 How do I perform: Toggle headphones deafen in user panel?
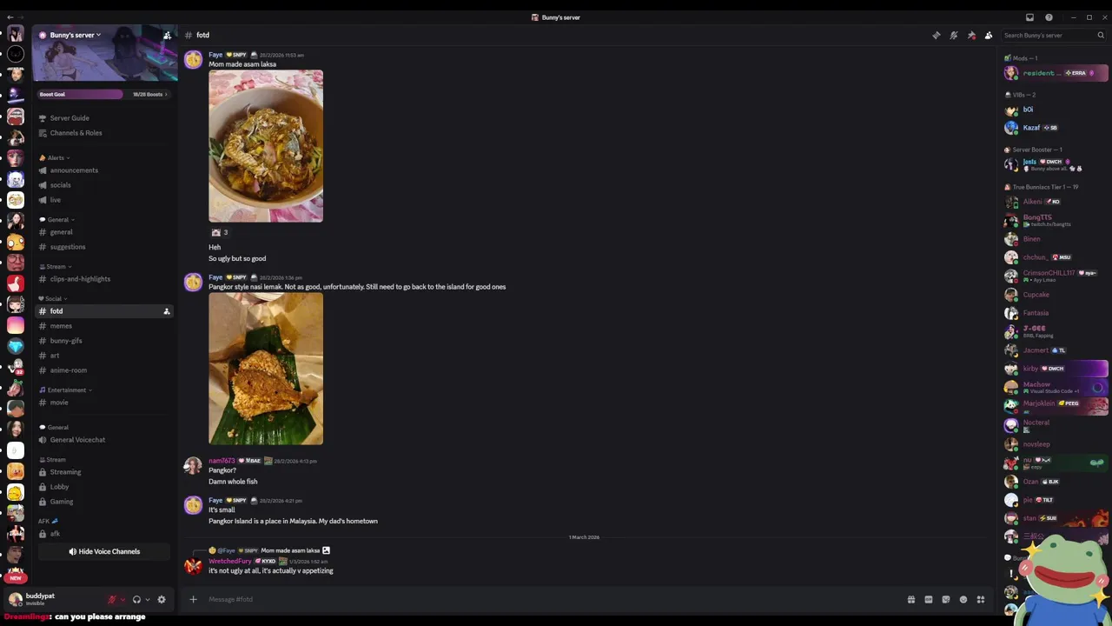click(x=136, y=599)
